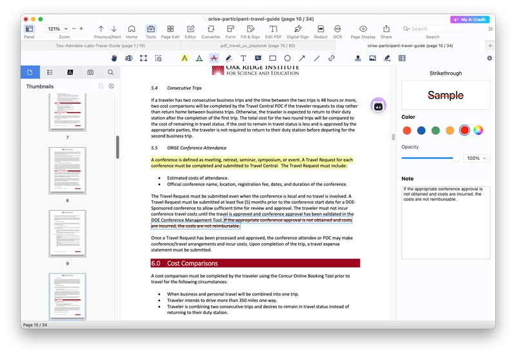Show the search panel in sidebar
The height and width of the screenshot is (356, 516).
pos(110,73)
